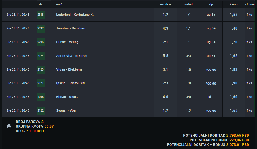The width and height of the screenshot is (257, 149).
Task: Click the green 2292 match number badge
Action: click(40, 29)
